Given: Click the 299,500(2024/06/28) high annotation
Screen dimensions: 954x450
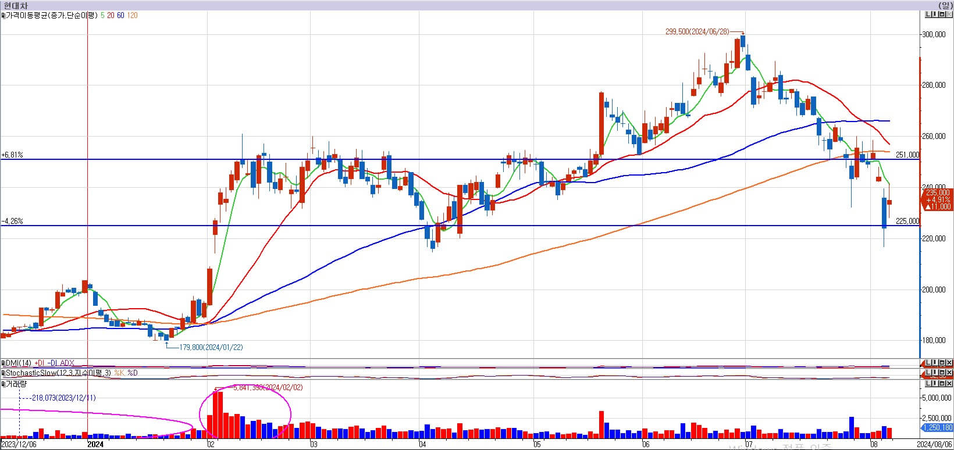Looking at the screenshot, I should point(697,32).
